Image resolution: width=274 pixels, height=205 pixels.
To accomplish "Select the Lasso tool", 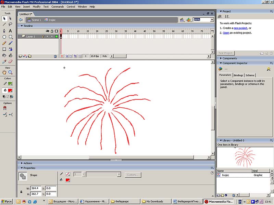I will [x=10, y=24].
